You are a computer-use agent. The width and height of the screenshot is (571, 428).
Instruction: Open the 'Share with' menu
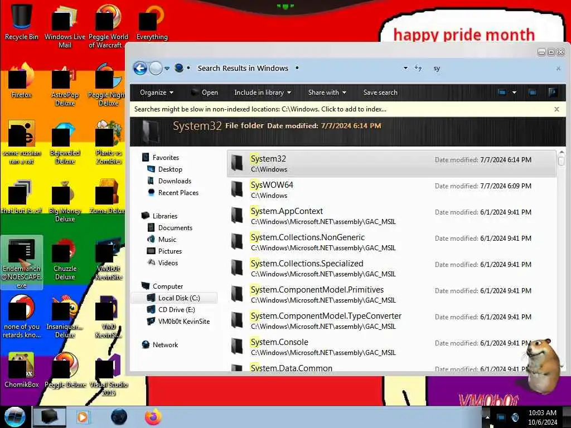coord(327,93)
